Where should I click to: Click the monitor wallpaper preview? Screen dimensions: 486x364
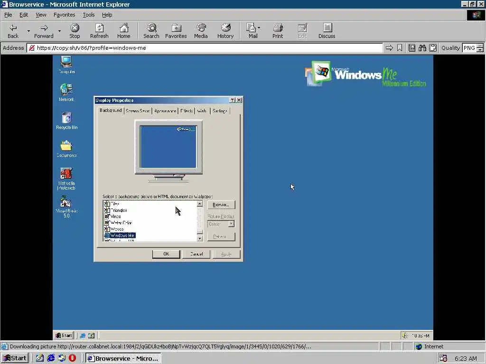point(168,147)
